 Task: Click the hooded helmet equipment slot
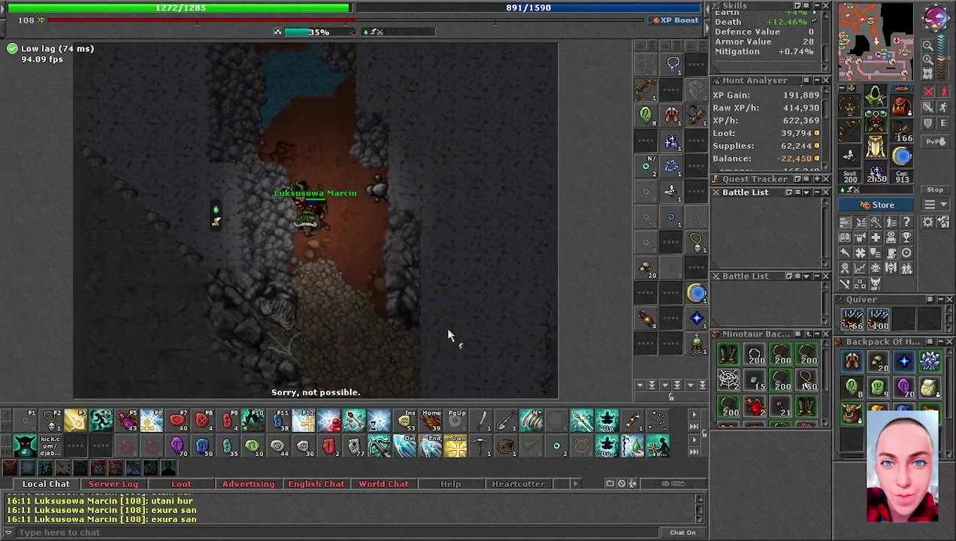click(876, 95)
